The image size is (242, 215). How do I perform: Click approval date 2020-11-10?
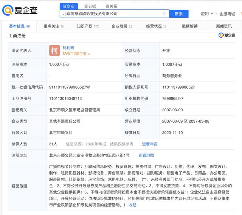click(172, 133)
